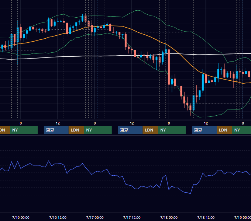Click the long red candle at 7/18 00:00
251x221 pixels.
[169, 67]
